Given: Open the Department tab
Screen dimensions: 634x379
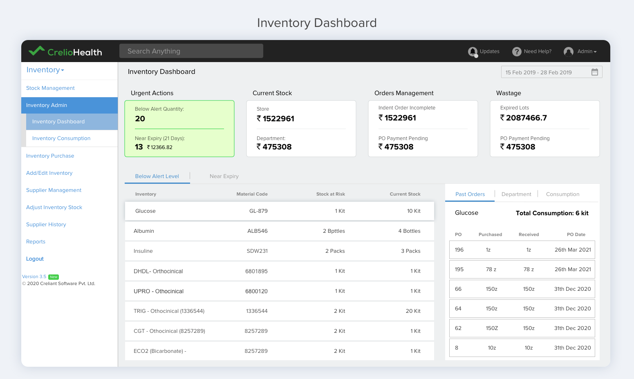Looking at the screenshot, I should pyautogui.click(x=516, y=194).
